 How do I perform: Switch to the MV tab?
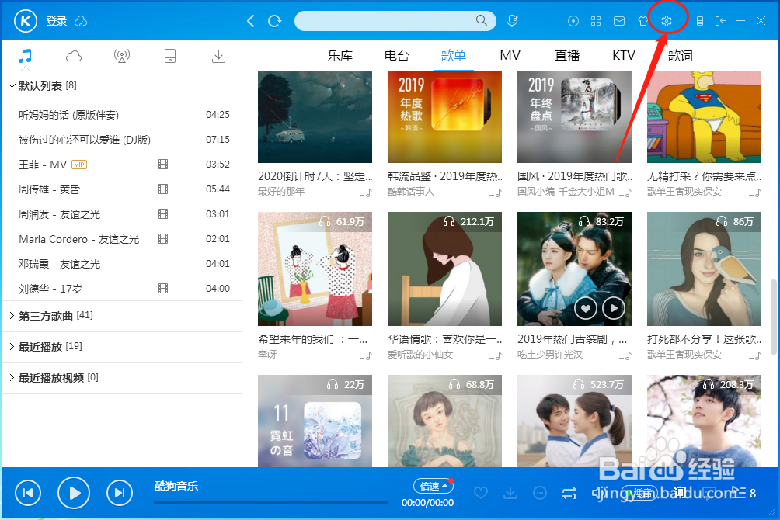(510, 56)
